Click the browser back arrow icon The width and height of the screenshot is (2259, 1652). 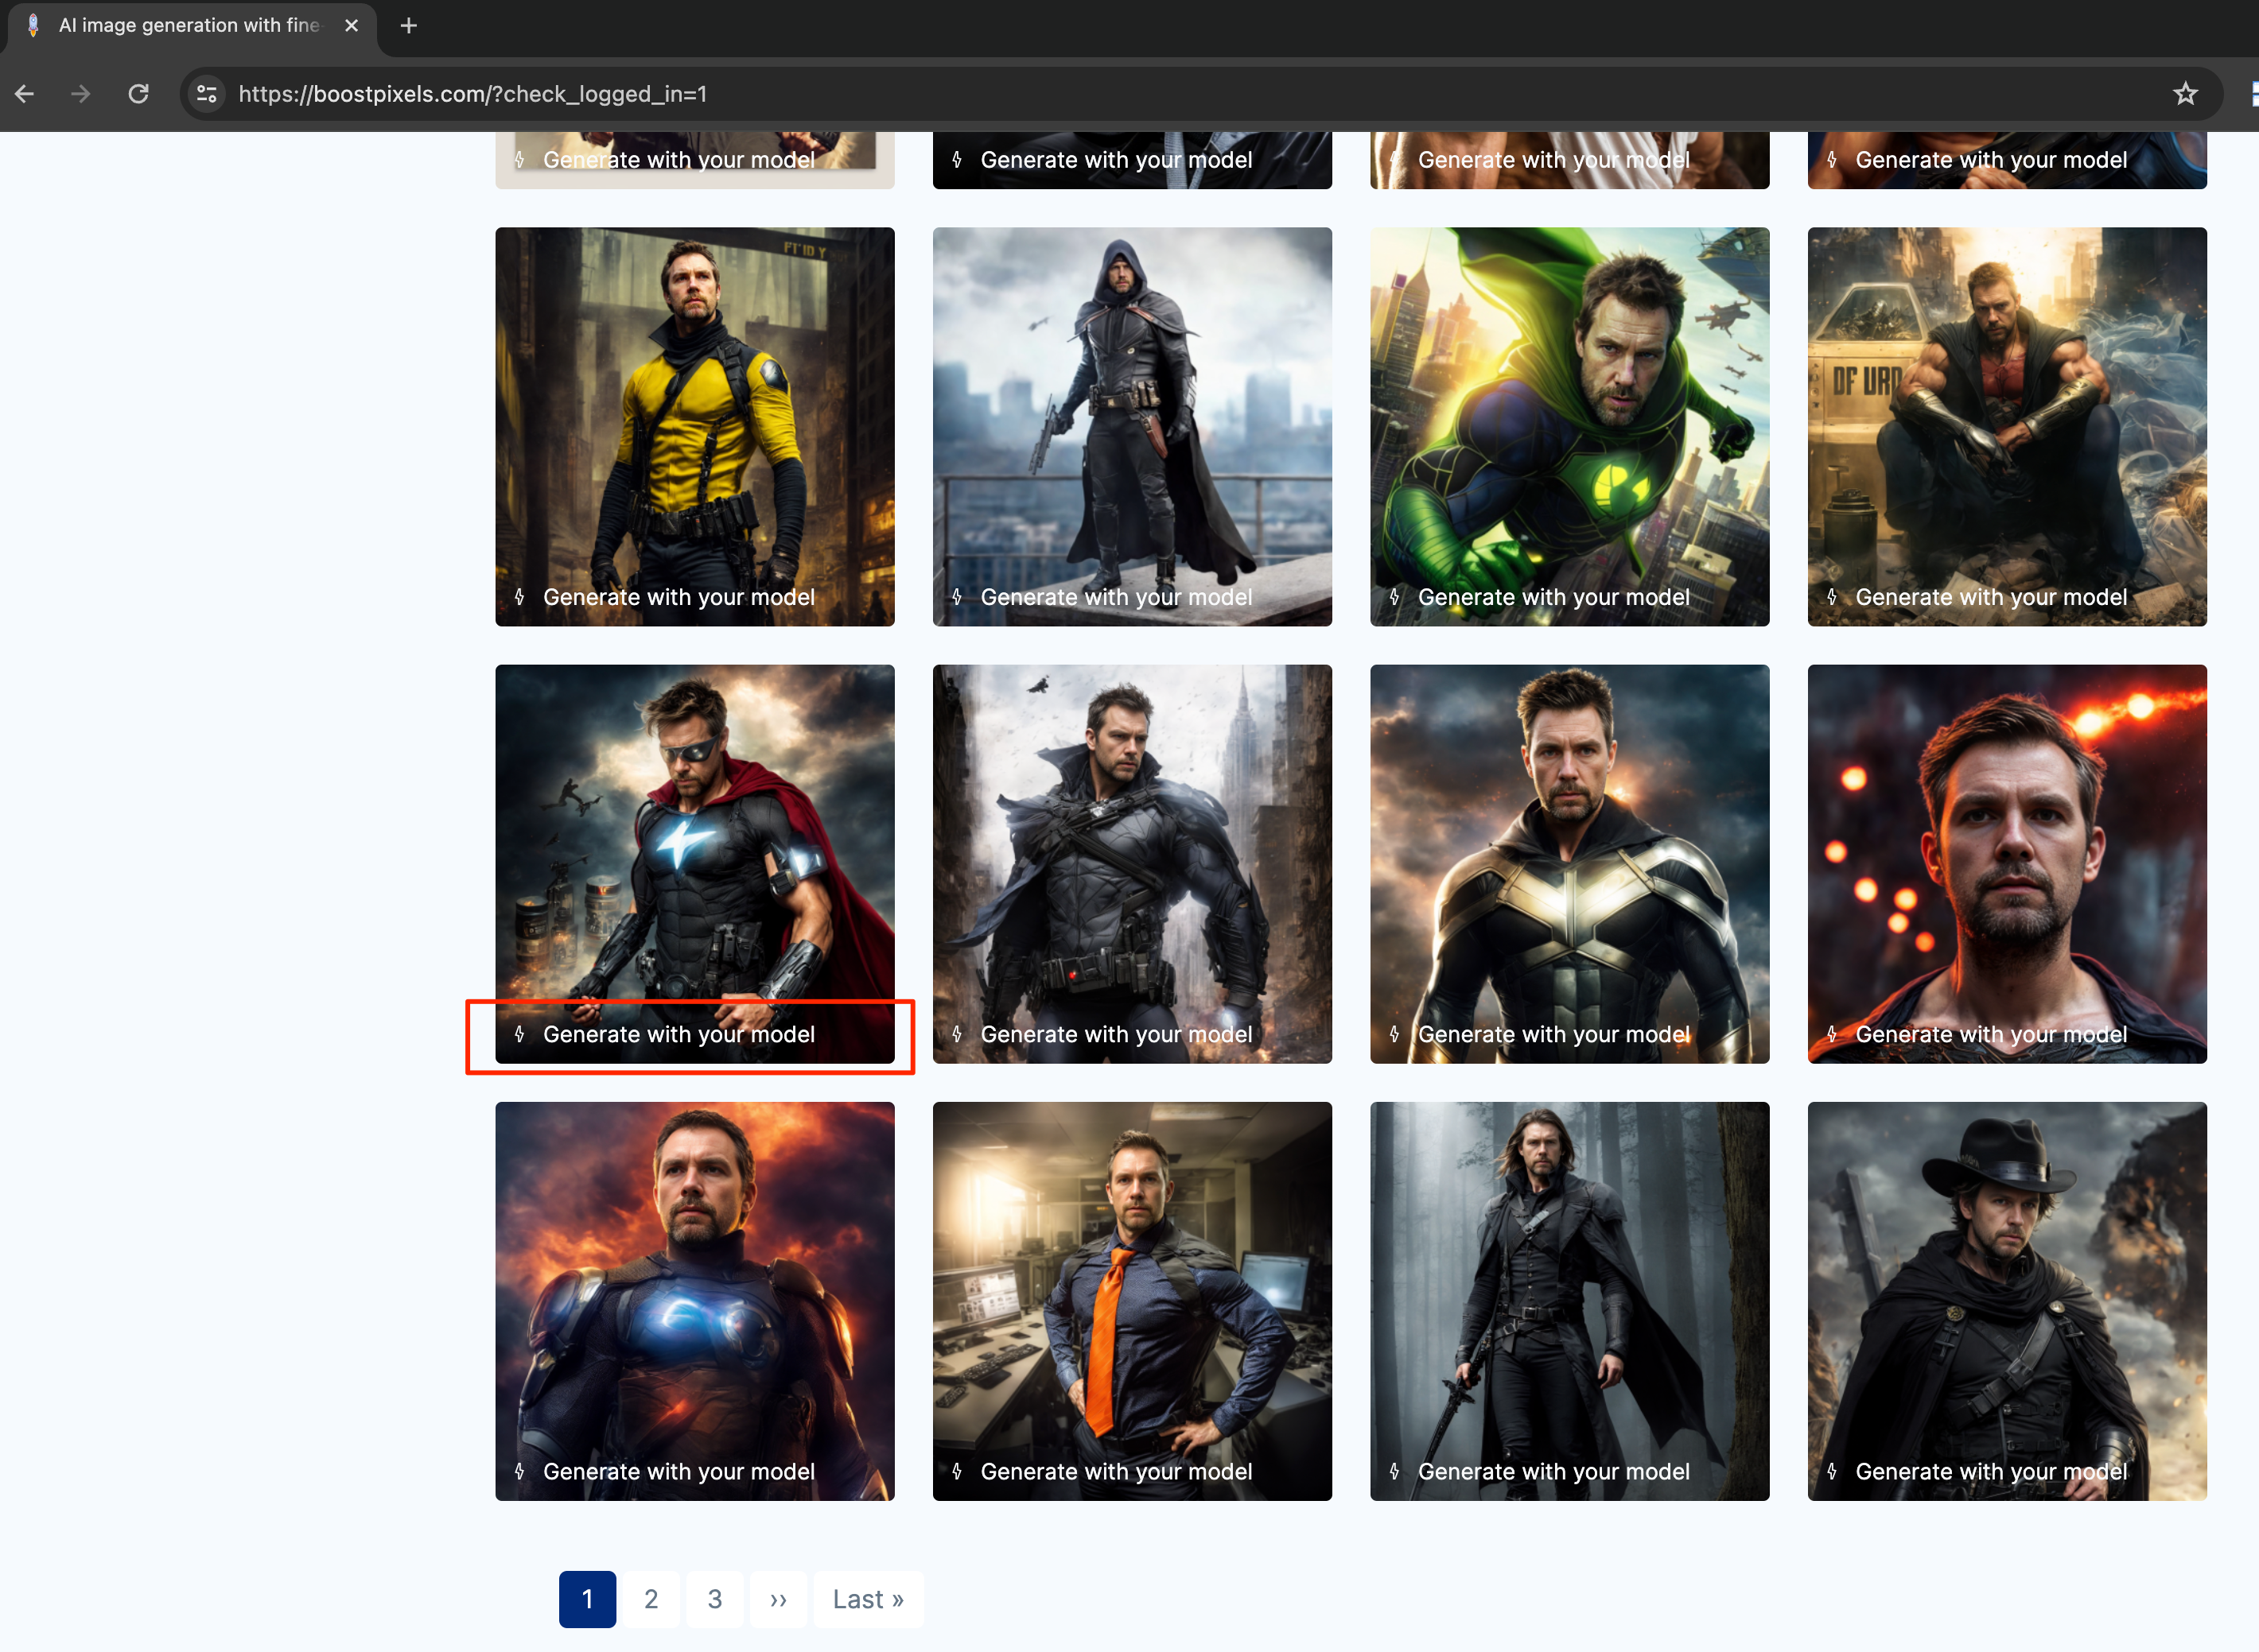point(25,94)
